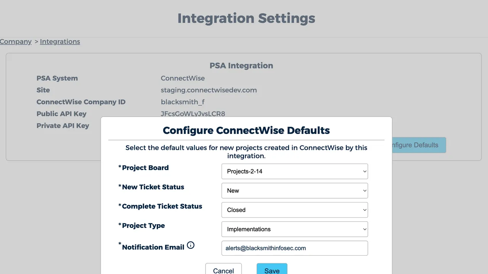Click the Notification Email info icon
488x274 pixels.
pyautogui.click(x=191, y=245)
